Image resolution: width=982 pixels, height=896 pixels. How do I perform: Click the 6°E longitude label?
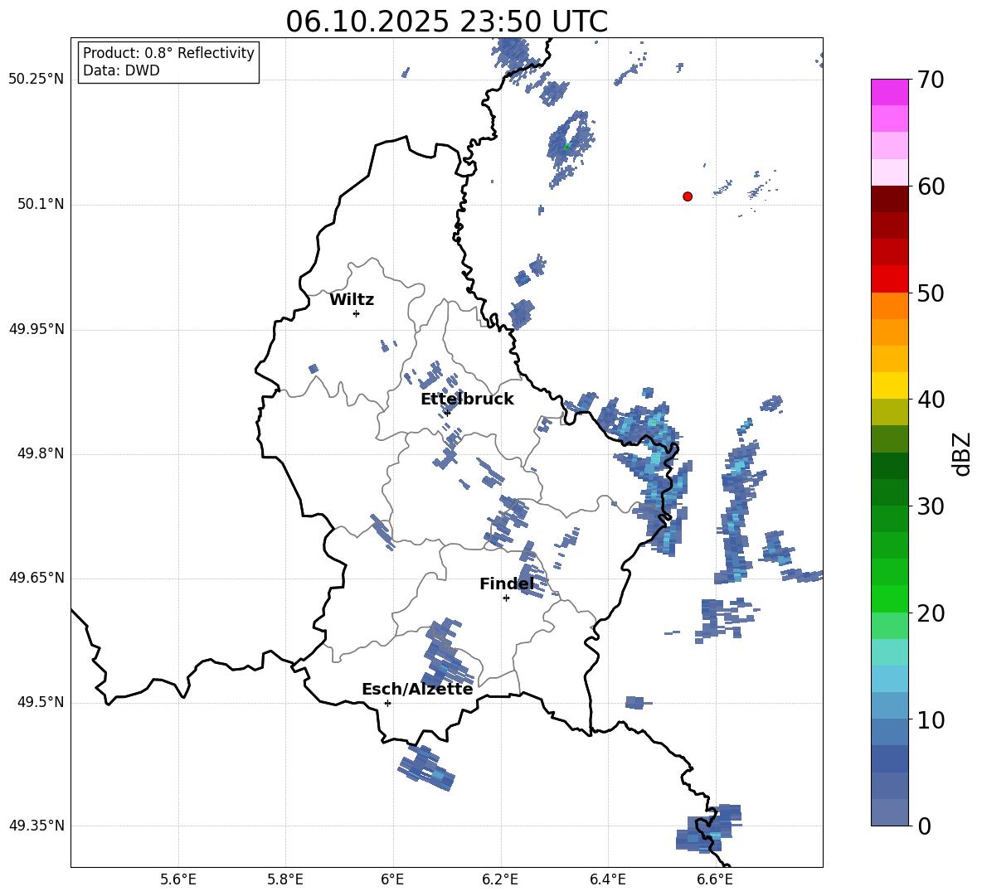[x=392, y=879]
